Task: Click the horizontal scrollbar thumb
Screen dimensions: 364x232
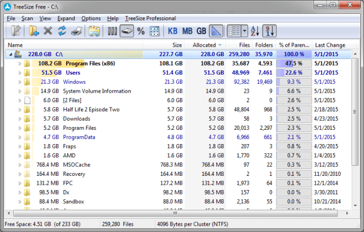Action: [176, 213]
